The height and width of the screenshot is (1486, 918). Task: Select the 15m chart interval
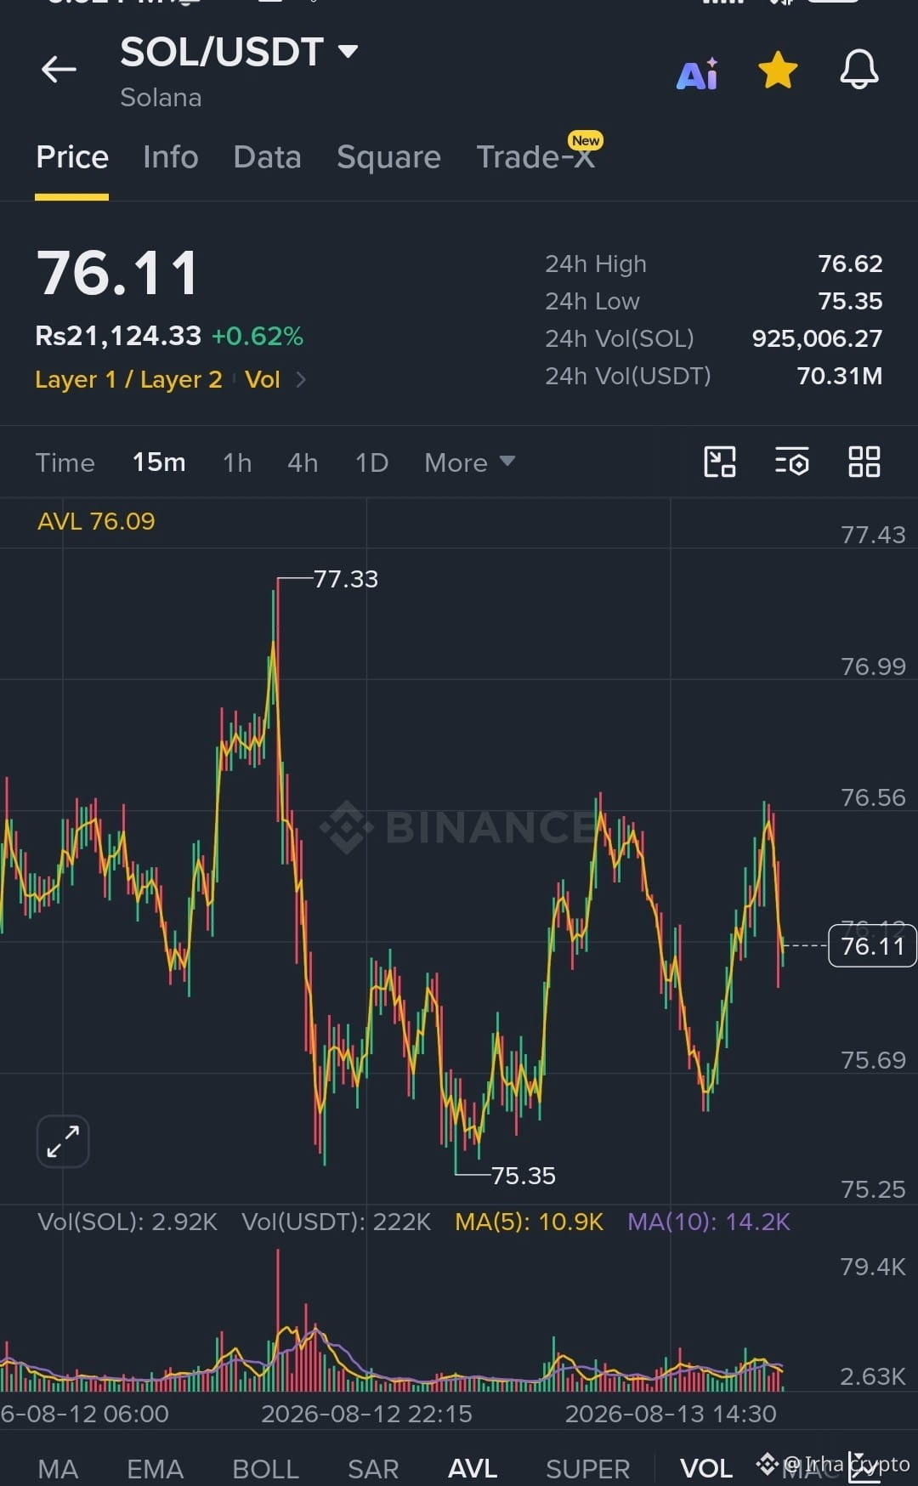coord(159,462)
